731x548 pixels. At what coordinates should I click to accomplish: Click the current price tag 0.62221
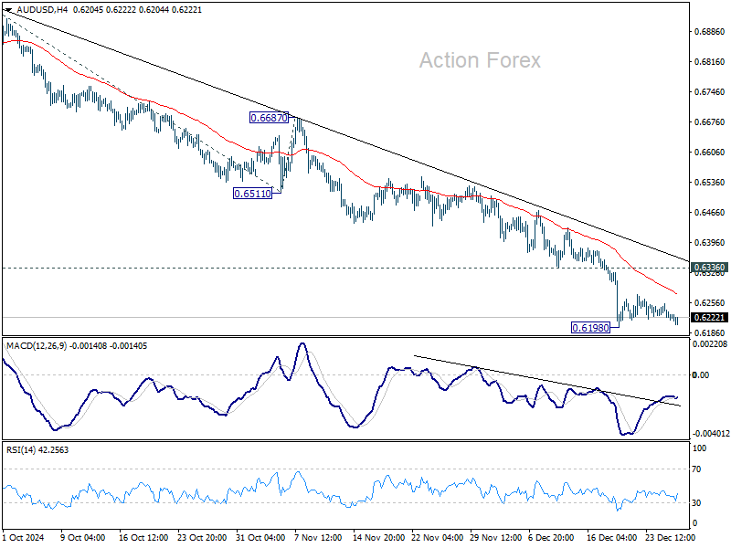coord(709,317)
